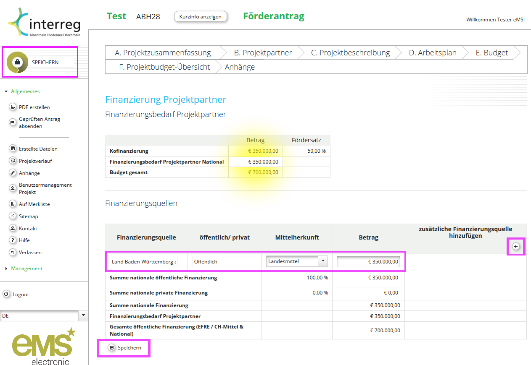Click the Auf Merkliste icon
531x365 pixels.
13,204
